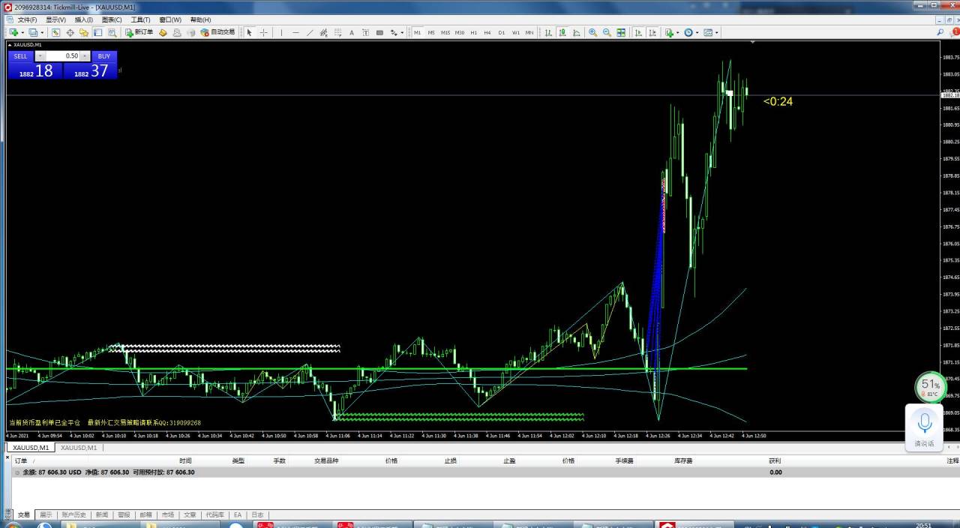Open the Profiles toolbar icon
Image resolution: width=960 pixels, height=528 pixels.
pos(33,32)
